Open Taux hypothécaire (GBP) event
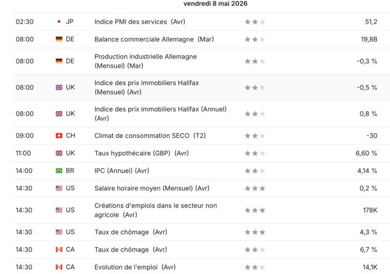390x274 pixels. point(141,153)
